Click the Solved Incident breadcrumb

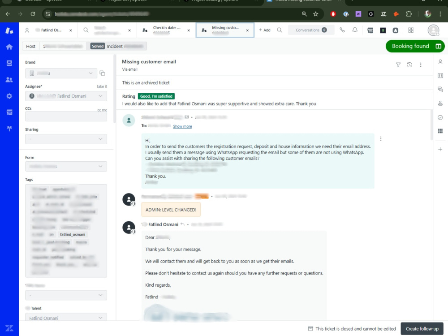[116, 46]
